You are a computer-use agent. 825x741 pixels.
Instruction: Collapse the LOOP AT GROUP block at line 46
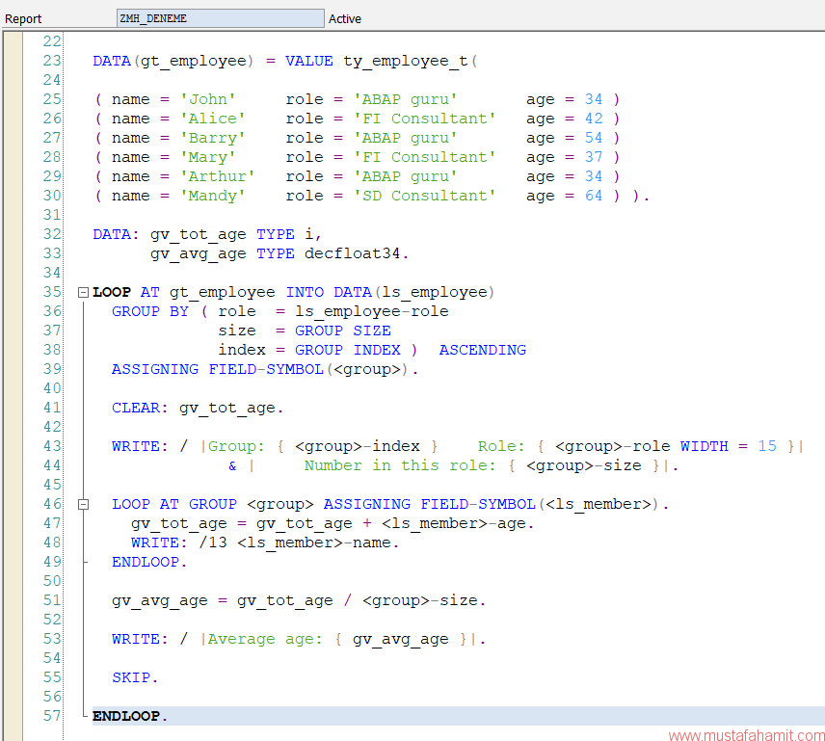pyautogui.click(x=83, y=504)
